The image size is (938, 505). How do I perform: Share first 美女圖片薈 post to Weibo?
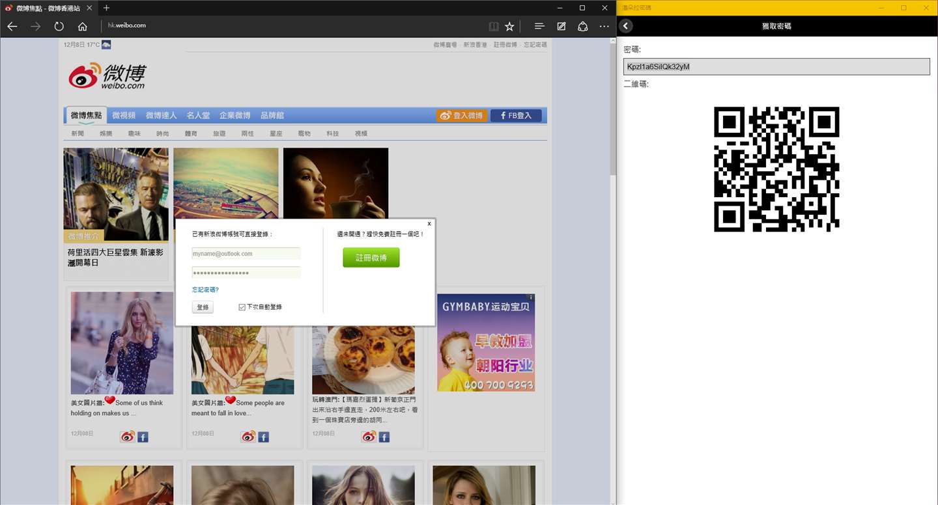point(128,437)
